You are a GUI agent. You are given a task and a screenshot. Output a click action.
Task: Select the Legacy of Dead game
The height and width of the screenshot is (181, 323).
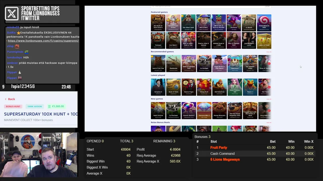click(x=264, y=40)
